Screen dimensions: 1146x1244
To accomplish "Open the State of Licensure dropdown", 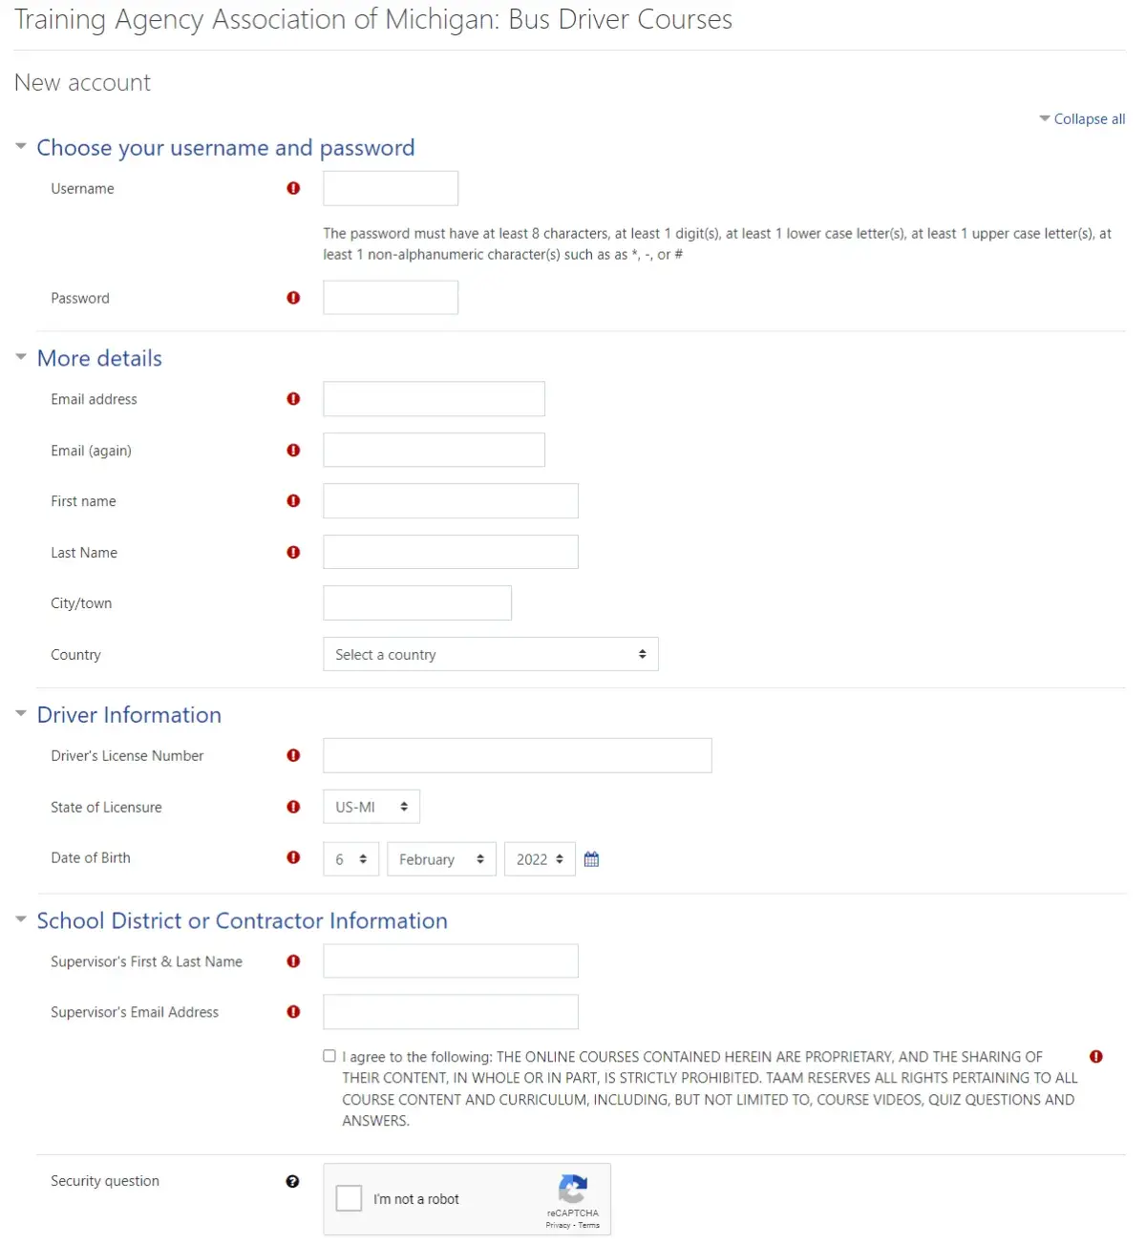I will coord(371,807).
